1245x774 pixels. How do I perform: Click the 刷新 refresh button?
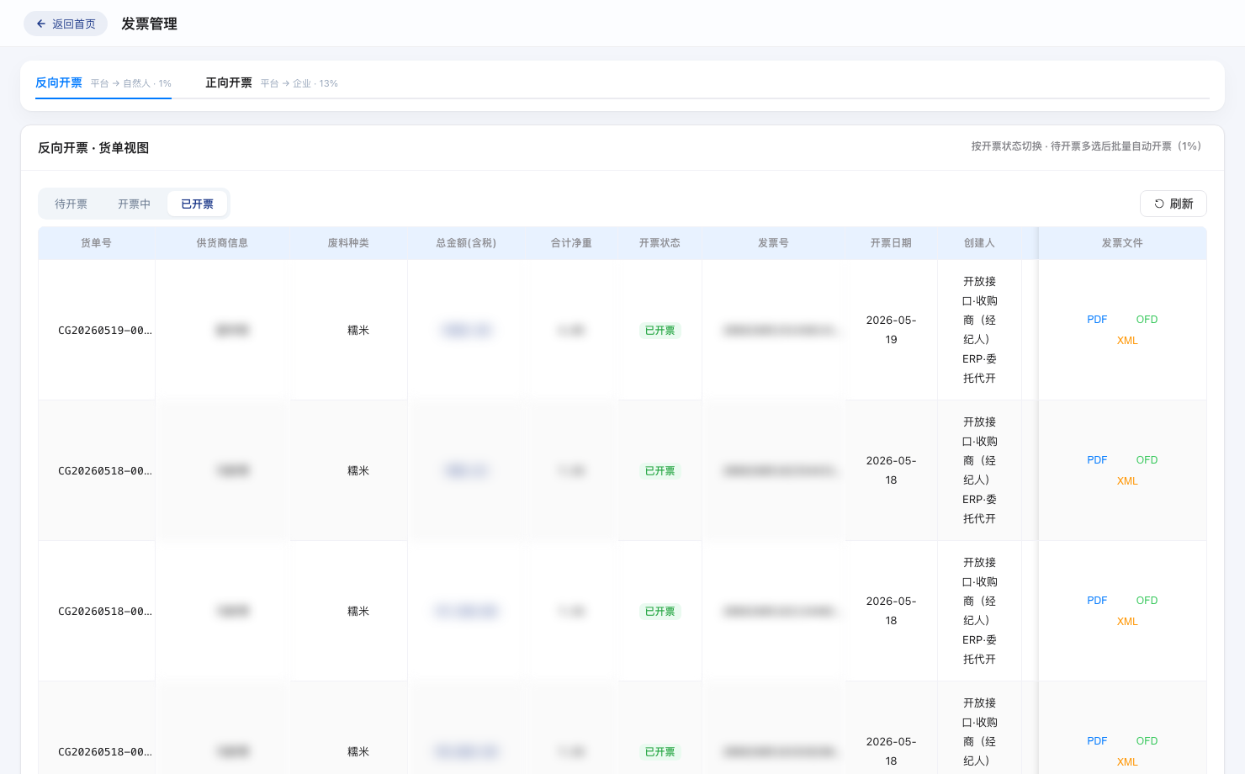click(1173, 204)
